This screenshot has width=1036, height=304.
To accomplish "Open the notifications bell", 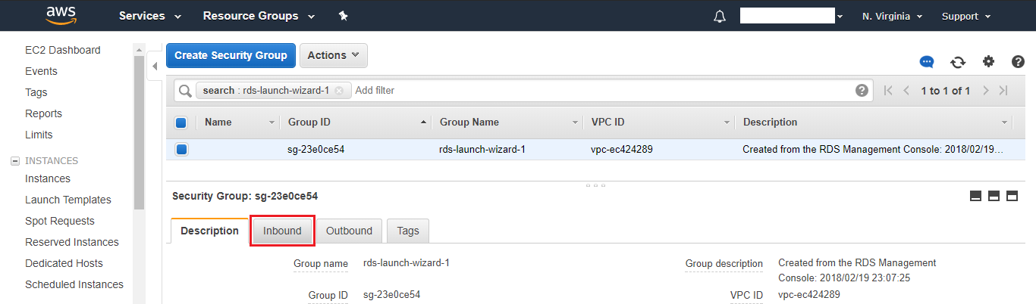I will click(720, 17).
